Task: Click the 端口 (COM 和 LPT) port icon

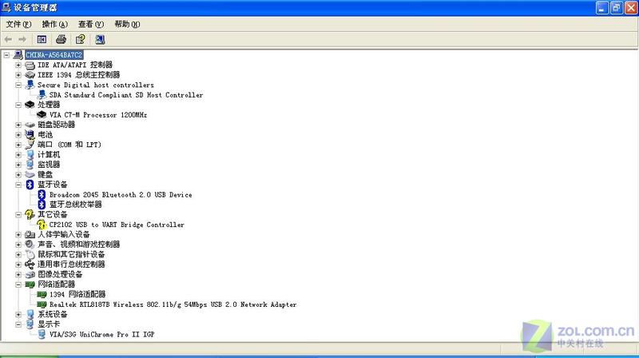Action: click(30, 145)
